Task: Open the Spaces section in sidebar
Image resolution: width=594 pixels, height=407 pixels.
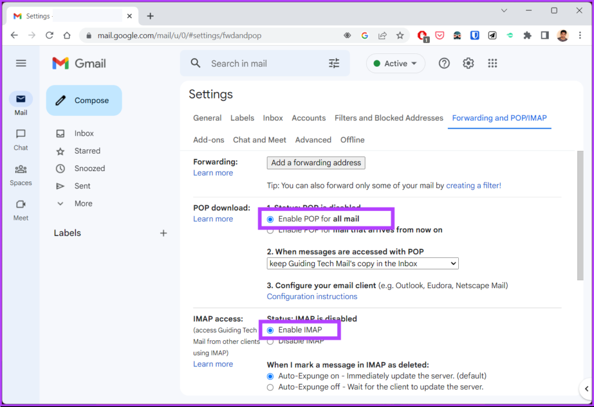Action: 21,175
